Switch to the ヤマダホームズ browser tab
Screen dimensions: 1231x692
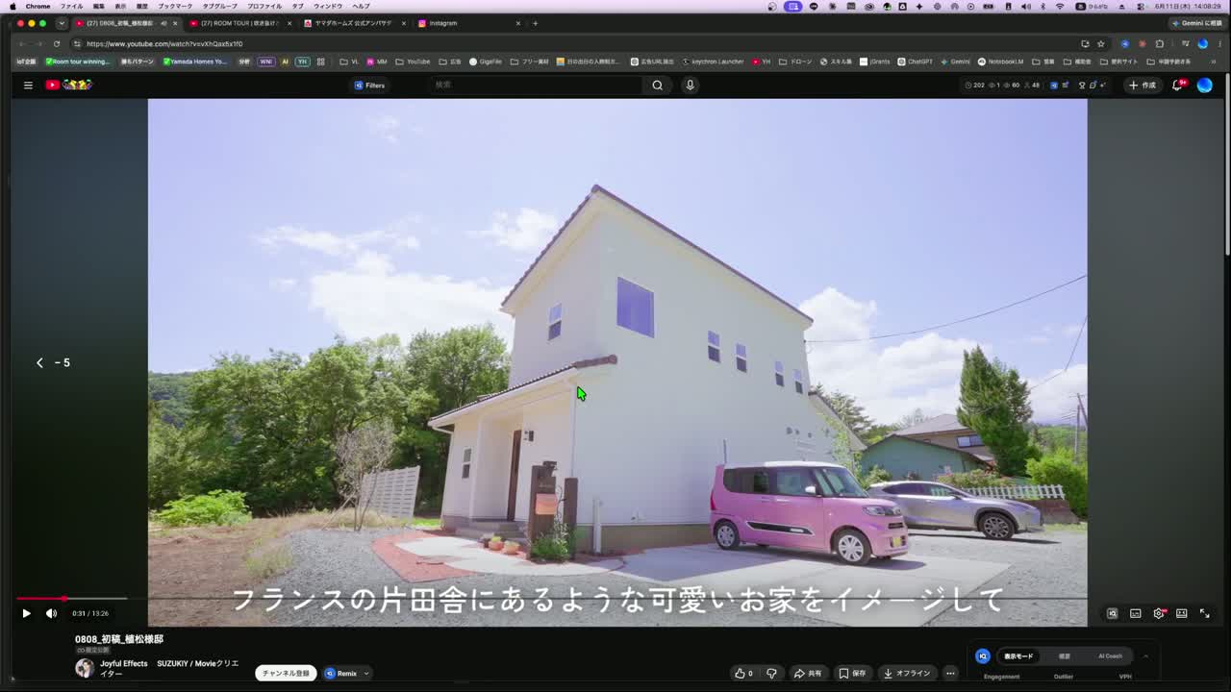(x=353, y=23)
